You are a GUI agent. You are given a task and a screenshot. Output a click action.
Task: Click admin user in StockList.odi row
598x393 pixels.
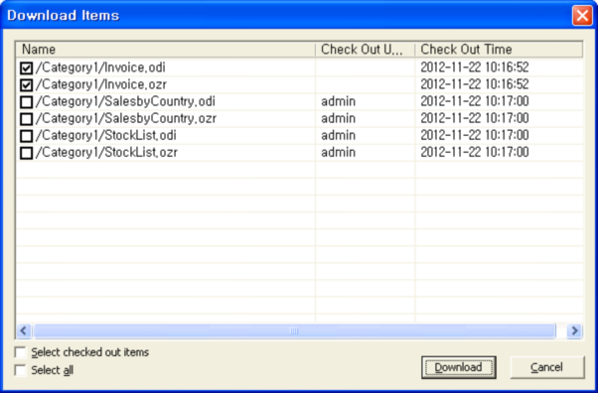tap(339, 135)
